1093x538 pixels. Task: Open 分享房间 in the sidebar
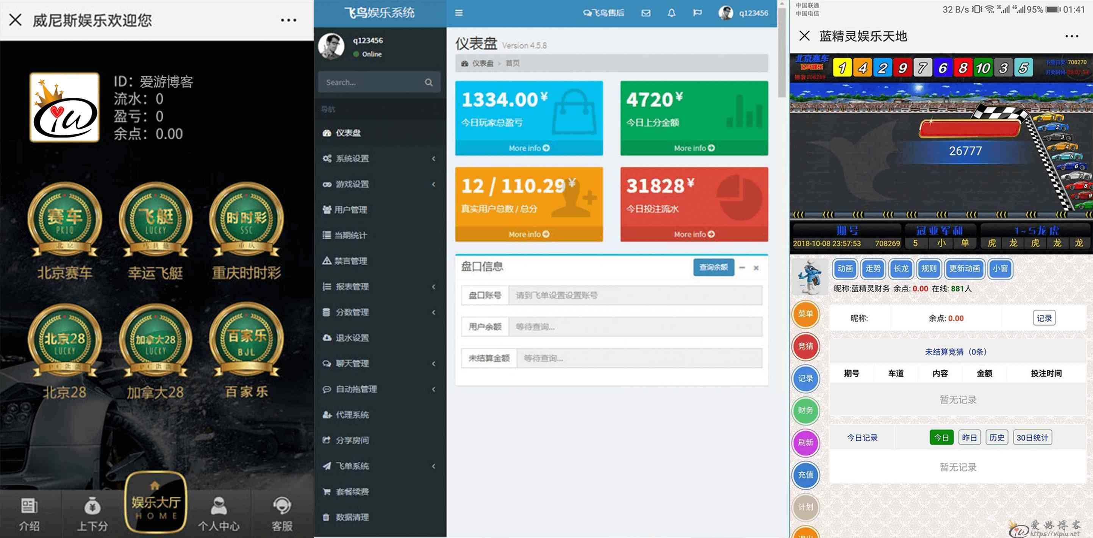click(379, 440)
